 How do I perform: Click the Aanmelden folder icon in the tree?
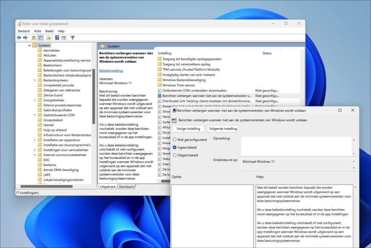[40, 50]
